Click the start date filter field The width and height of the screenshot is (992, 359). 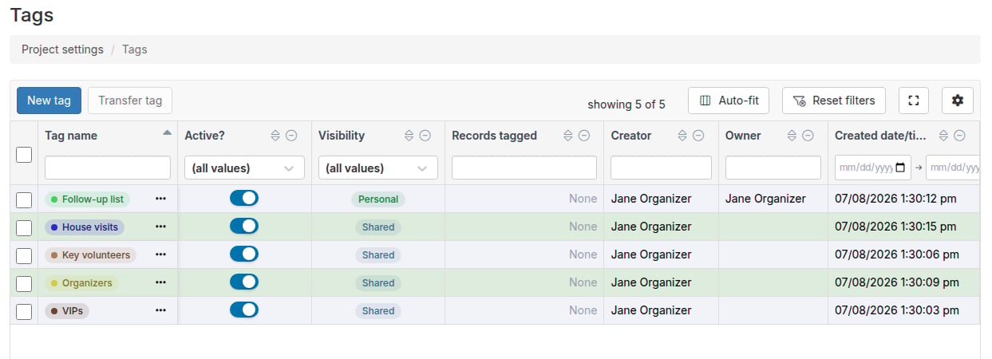(x=873, y=168)
